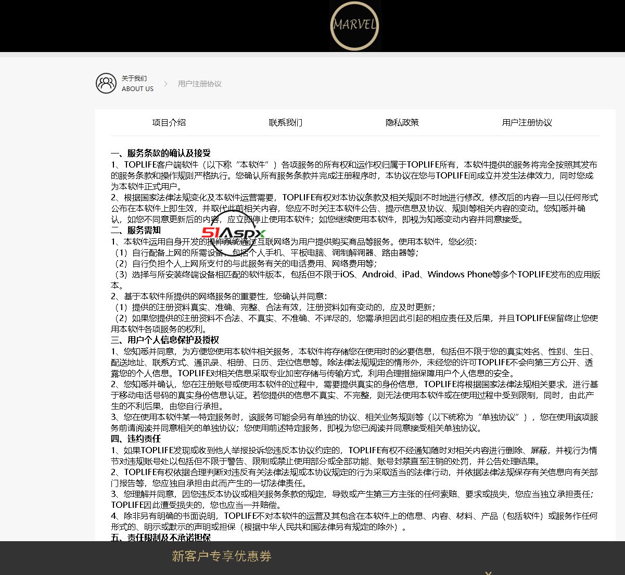Click the paragraph starting 2、您知悉并确认
Screen dimensions: 625x575
pos(354,395)
